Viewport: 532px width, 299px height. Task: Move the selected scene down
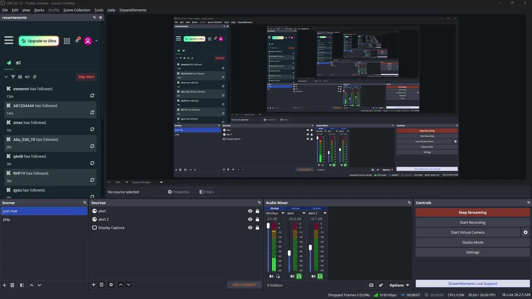point(39,285)
